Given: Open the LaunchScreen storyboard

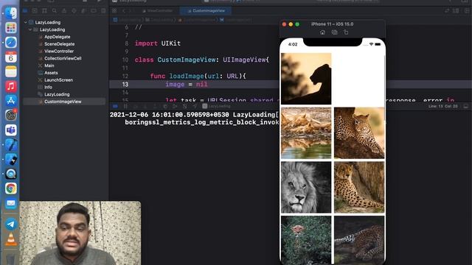Looking at the screenshot, I should [58, 80].
